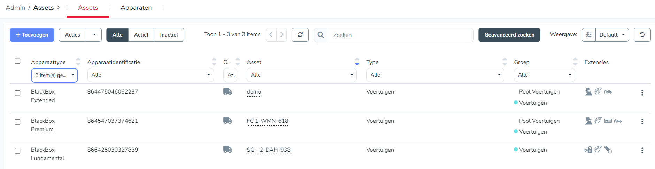The height and width of the screenshot is (169, 655).
Task: Expand the Acties dropdown arrow
Action: (x=94, y=35)
